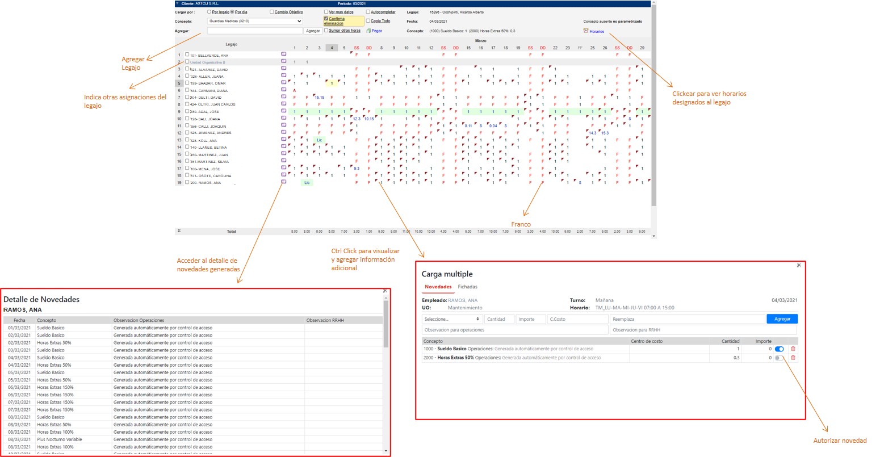Uncheck Confirma eliminacion checkbox
The image size is (880, 457).
point(326,19)
